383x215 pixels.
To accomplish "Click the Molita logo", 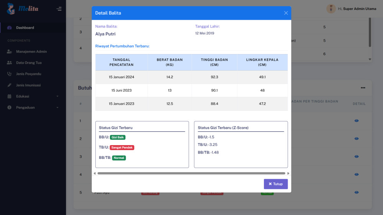I will click(23, 9).
